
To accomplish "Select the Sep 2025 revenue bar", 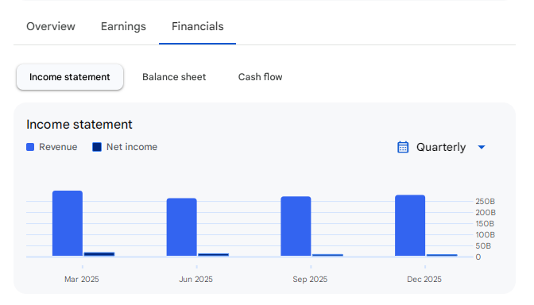I will click(296, 226).
